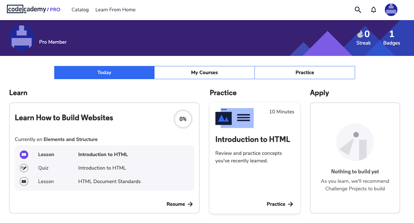Image resolution: width=414 pixels, height=223 pixels.
Task: Open the Introduction to HTML quiz row
Action: click(104, 168)
